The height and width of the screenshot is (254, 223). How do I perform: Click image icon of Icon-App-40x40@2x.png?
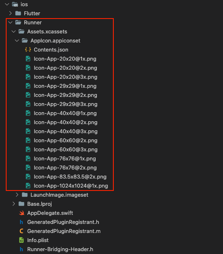coord(28,122)
